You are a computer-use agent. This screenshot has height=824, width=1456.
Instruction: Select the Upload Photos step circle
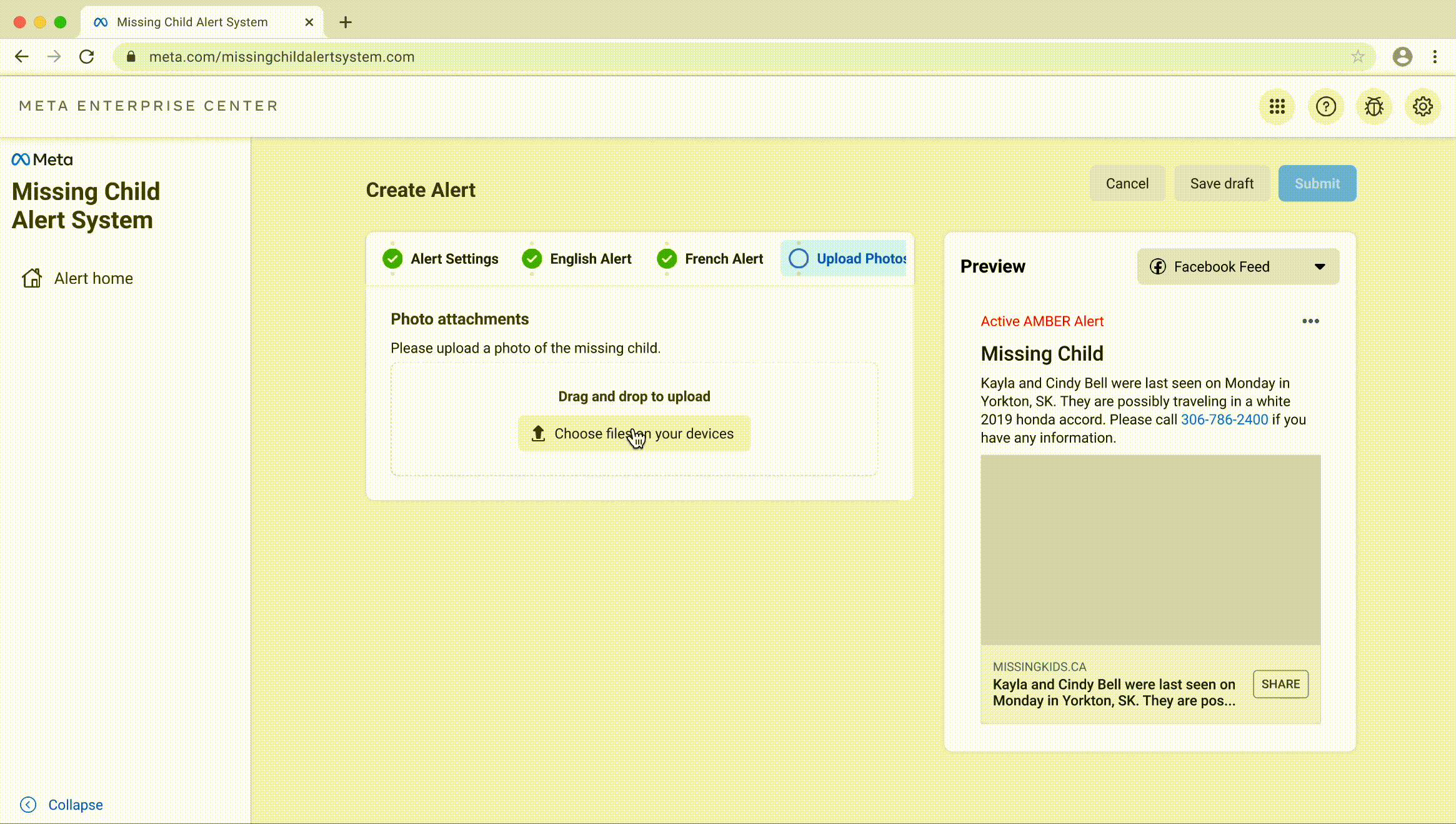coord(798,259)
